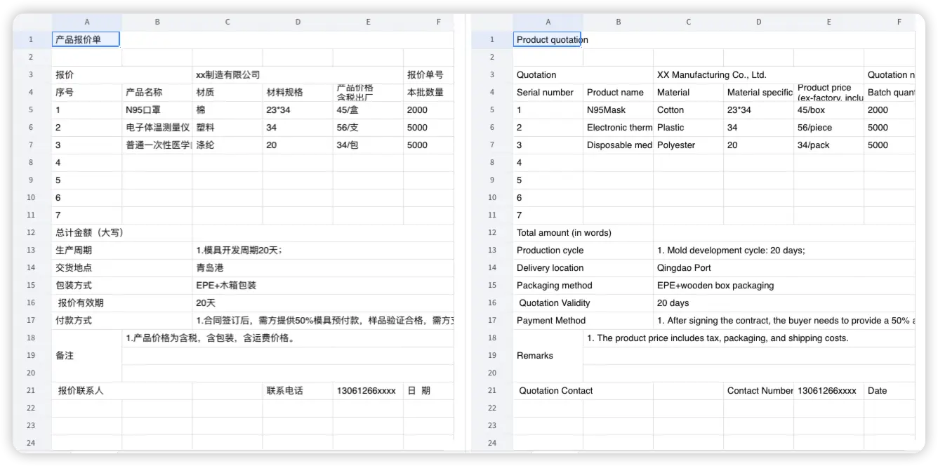Click the '生产周期' cell
The height and width of the screenshot is (466, 938).
pos(122,250)
